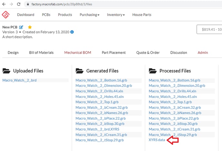The width and height of the screenshot is (222, 151).
Task: Toggle the yellow favorite star
Action: (x=30, y=27)
